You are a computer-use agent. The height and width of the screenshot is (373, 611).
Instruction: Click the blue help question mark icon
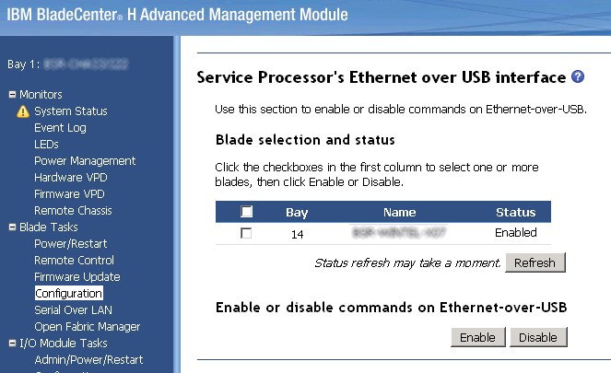click(x=578, y=77)
